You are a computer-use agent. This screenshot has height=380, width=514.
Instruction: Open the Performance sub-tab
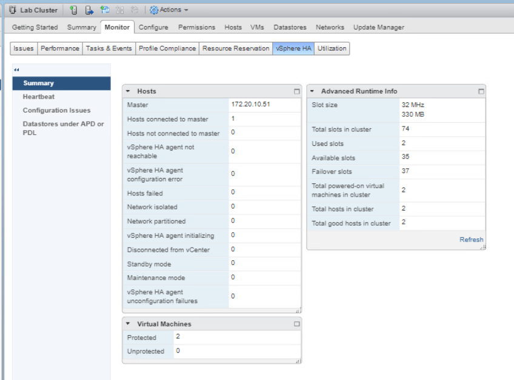(x=60, y=48)
